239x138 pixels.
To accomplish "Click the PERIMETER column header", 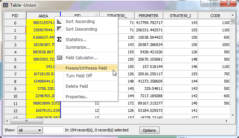I will click(x=149, y=16).
